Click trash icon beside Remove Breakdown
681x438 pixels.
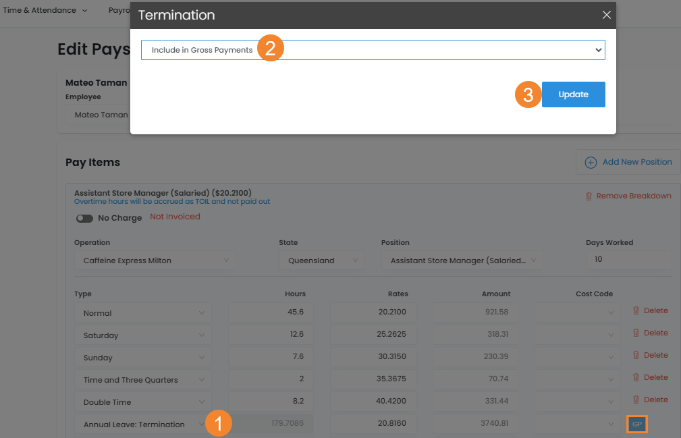(589, 196)
